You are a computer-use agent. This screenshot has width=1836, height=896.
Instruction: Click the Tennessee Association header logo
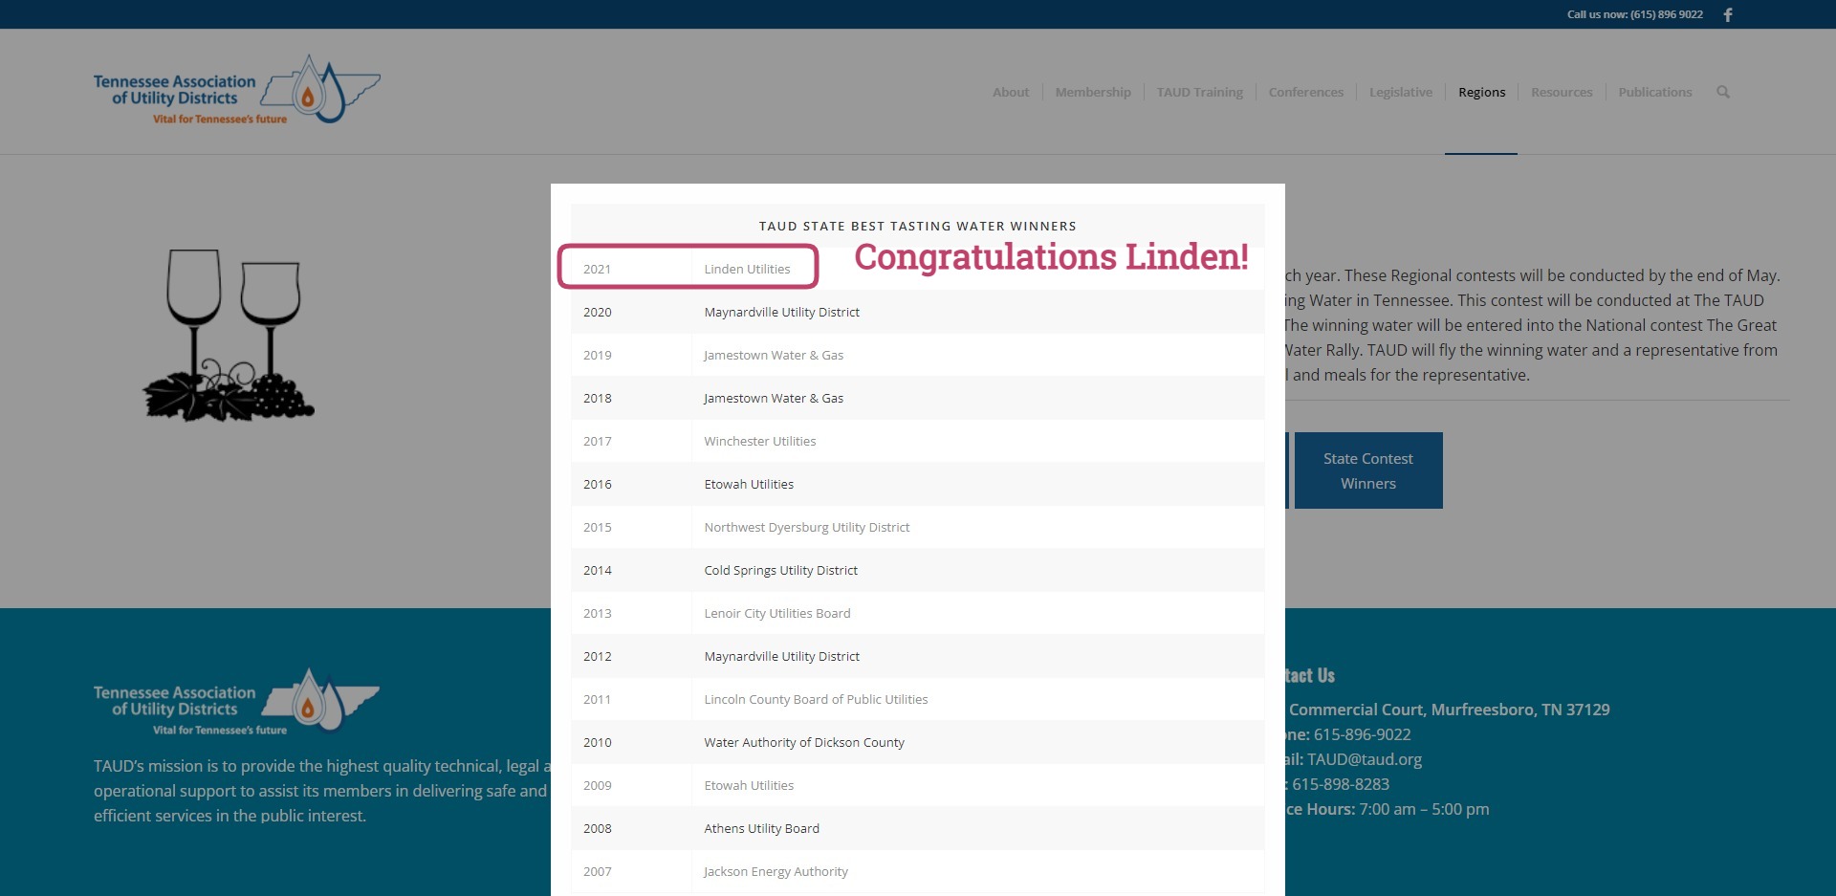(237, 89)
